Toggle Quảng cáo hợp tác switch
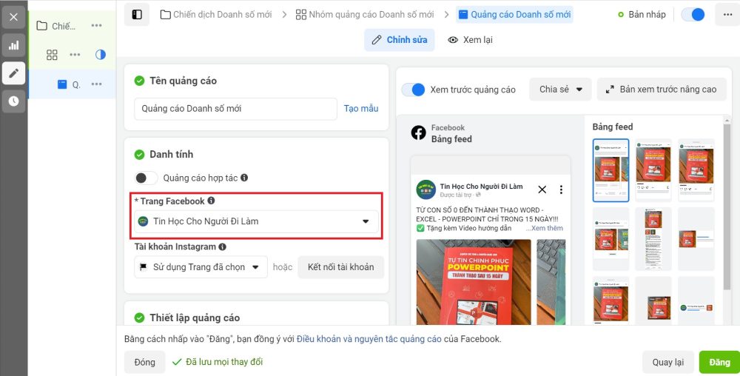The height and width of the screenshot is (376, 740). tap(146, 178)
